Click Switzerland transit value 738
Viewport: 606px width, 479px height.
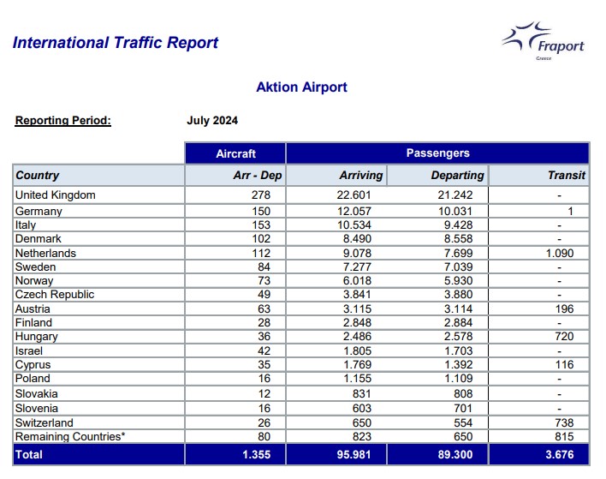[564, 423]
